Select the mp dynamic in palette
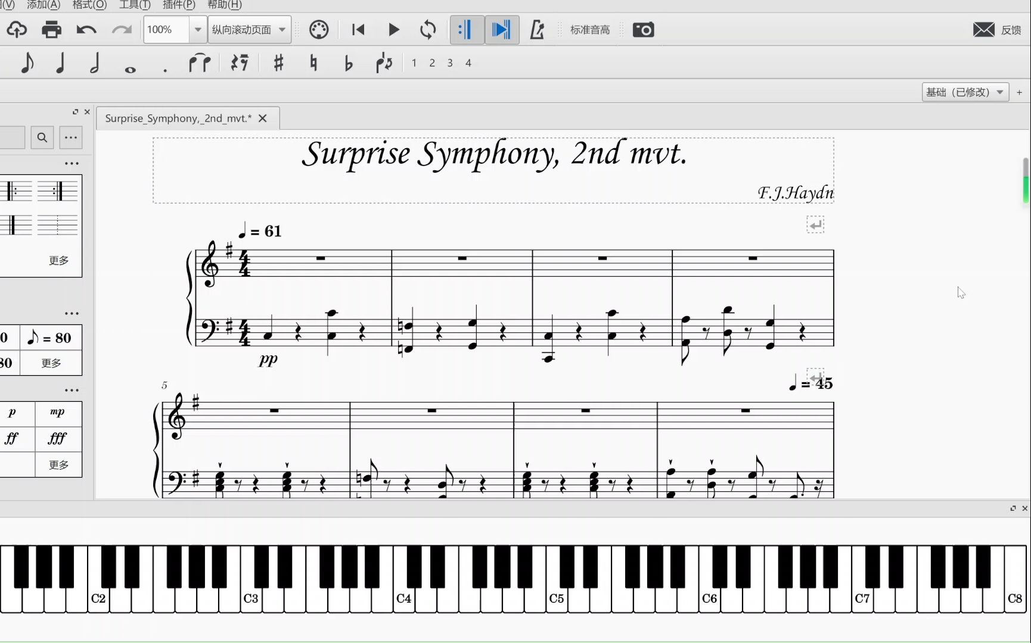Viewport: 1031px width, 643px height. [x=58, y=413]
